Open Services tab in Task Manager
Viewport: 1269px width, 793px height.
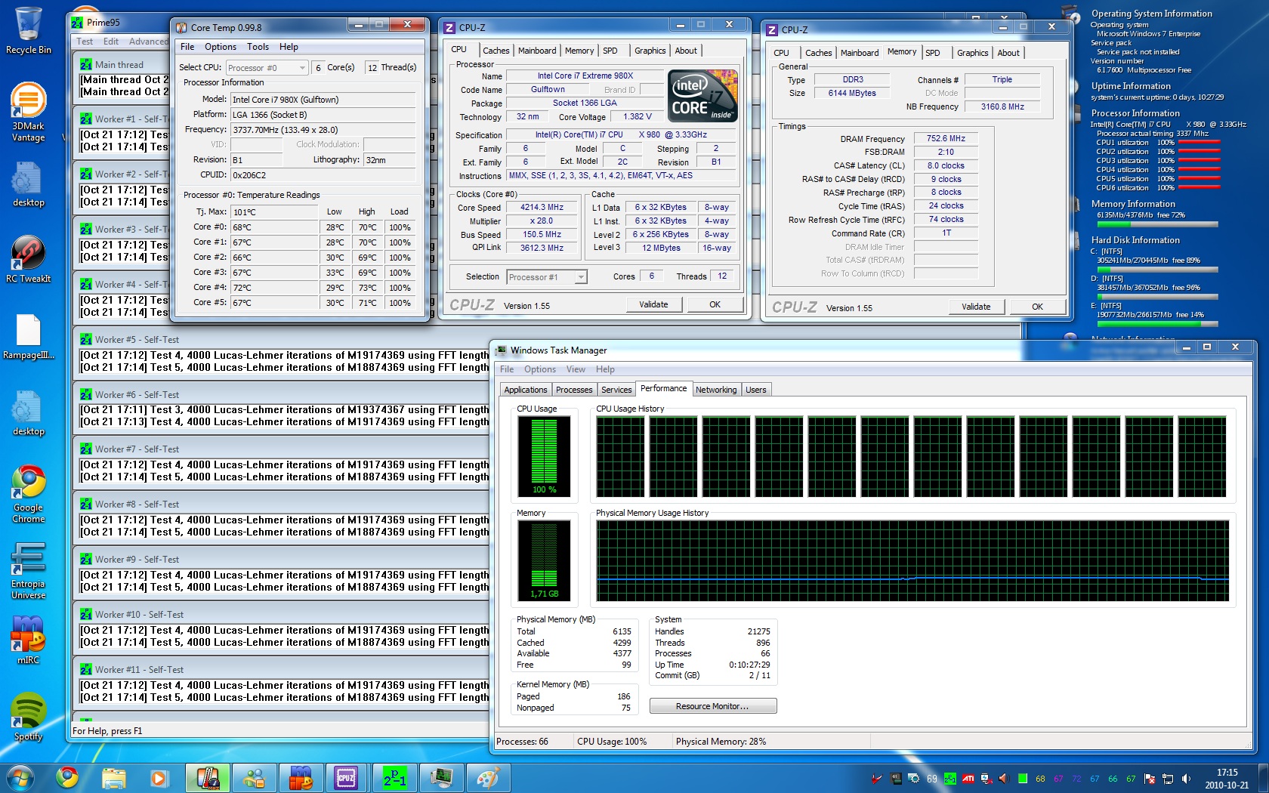click(616, 390)
